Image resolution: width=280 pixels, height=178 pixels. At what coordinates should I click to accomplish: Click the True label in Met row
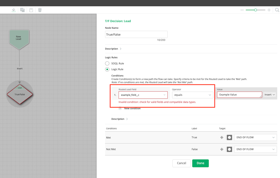tap(194, 137)
